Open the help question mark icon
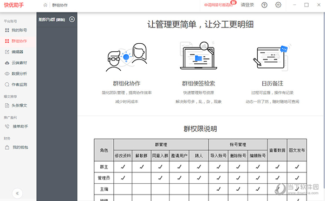 coord(264,5)
